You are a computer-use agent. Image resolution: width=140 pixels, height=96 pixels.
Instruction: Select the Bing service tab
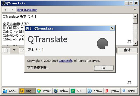27,91
